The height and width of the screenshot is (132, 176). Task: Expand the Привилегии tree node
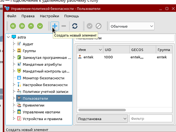[x=14, y=105]
